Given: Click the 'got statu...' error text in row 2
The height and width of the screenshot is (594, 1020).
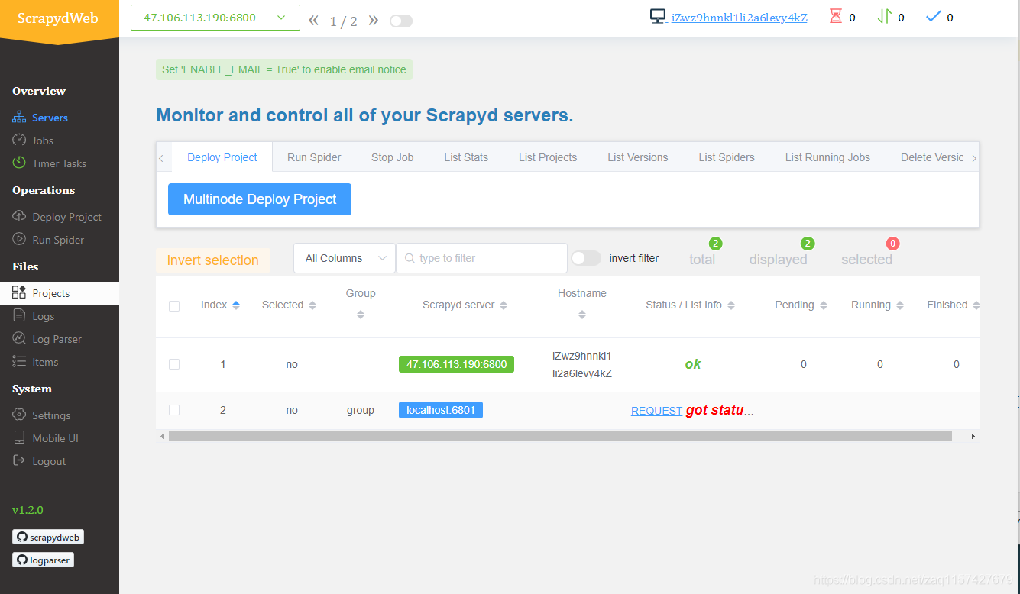Looking at the screenshot, I should [720, 410].
